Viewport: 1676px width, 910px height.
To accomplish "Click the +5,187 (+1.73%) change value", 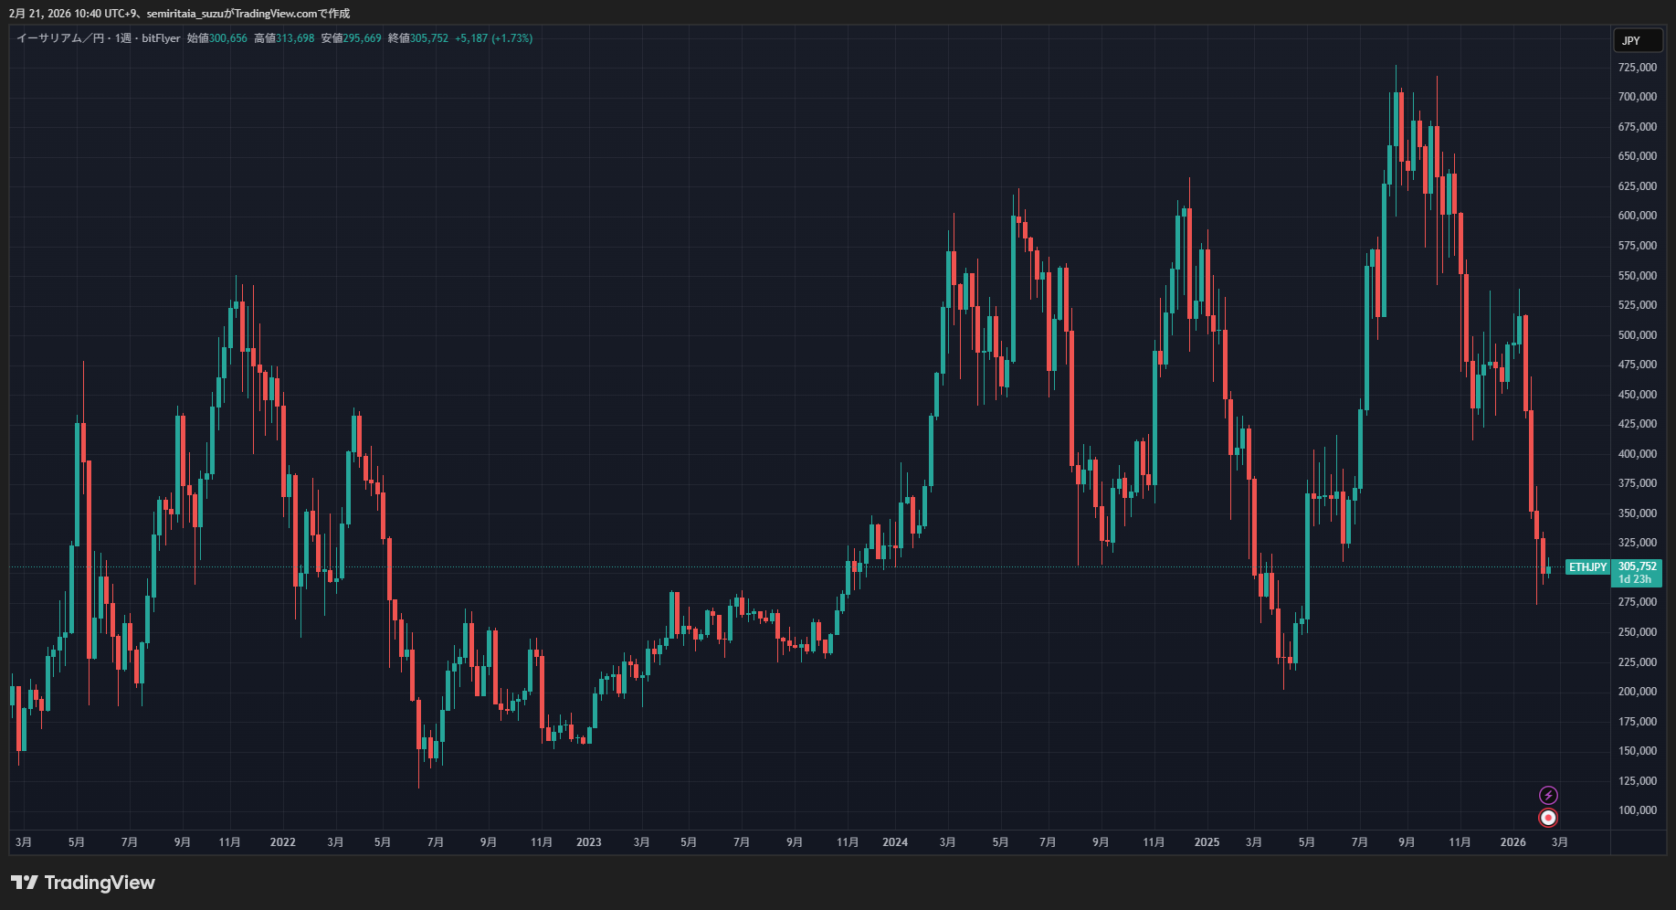I will click(493, 38).
